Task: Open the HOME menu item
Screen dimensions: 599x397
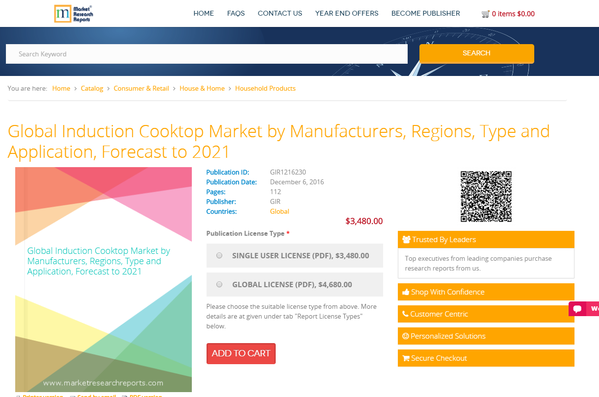Action: point(204,13)
